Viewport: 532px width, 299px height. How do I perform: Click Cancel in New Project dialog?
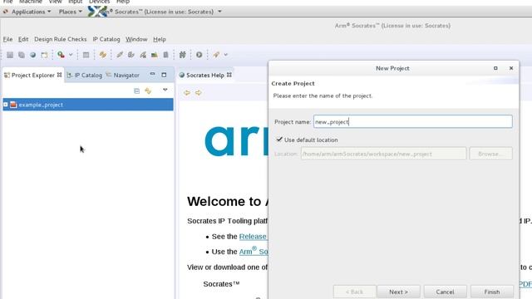coord(445,292)
